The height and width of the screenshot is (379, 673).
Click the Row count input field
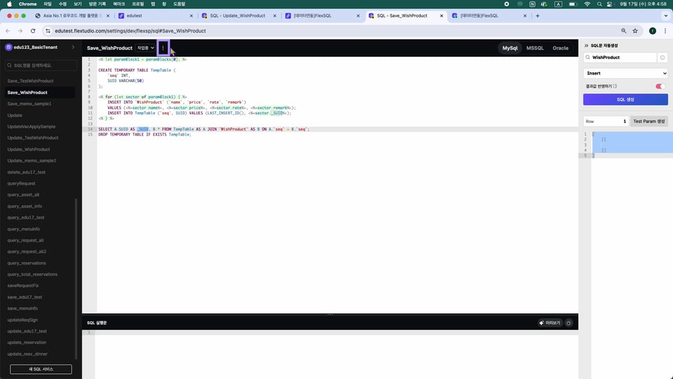tap(606, 121)
